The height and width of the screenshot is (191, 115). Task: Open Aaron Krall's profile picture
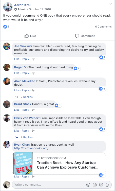(8, 7)
